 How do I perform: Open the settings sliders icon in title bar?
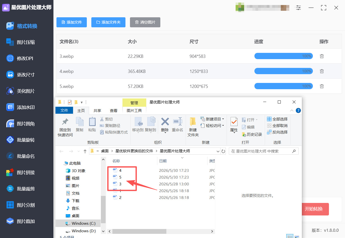click(298, 8)
